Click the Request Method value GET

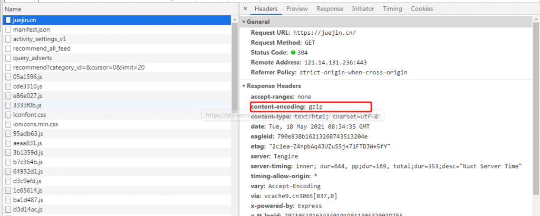tap(310, 43)
